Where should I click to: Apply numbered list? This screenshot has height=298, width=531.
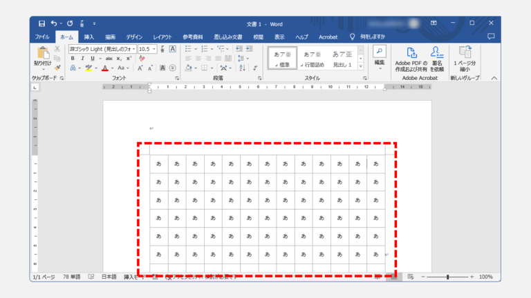pyautogui.click(x=205, y=49)
